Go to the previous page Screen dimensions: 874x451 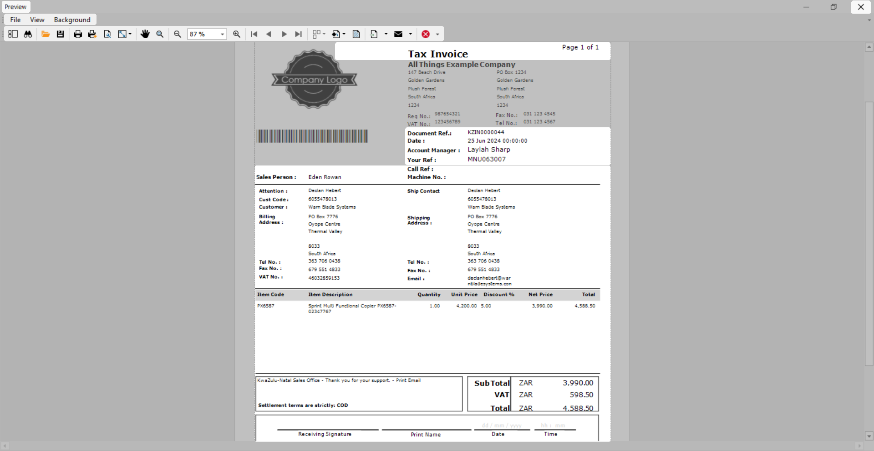tap(269, 34)
